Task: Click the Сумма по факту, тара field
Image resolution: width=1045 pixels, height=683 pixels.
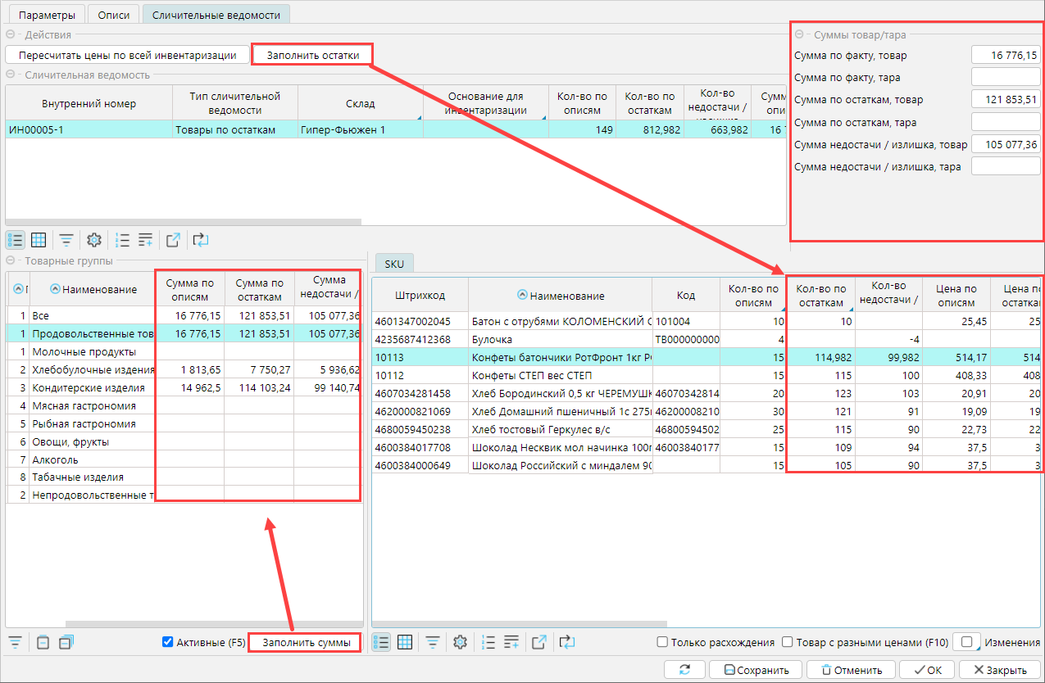Action: click(x=1005, y=77)
